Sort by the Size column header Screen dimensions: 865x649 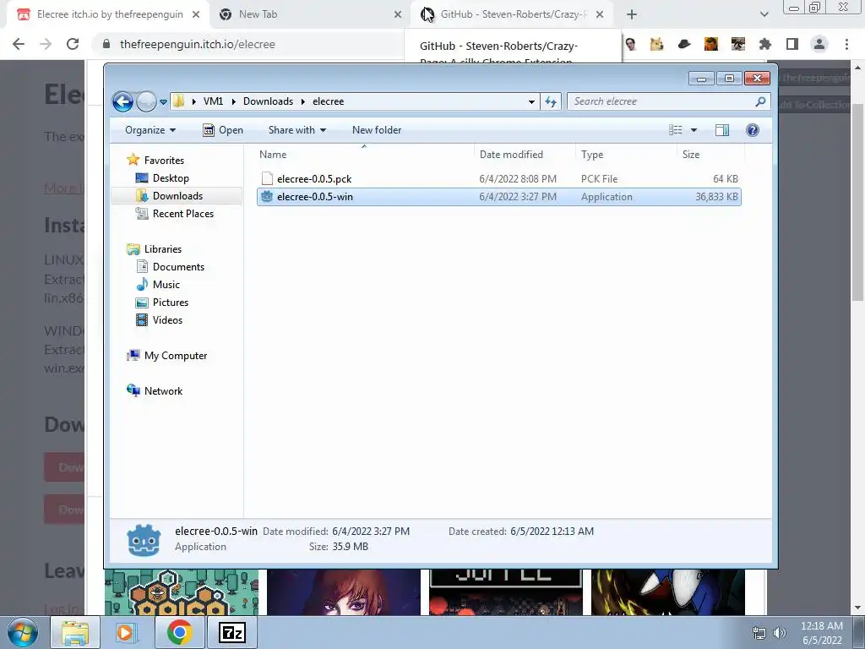coord(710,155)
